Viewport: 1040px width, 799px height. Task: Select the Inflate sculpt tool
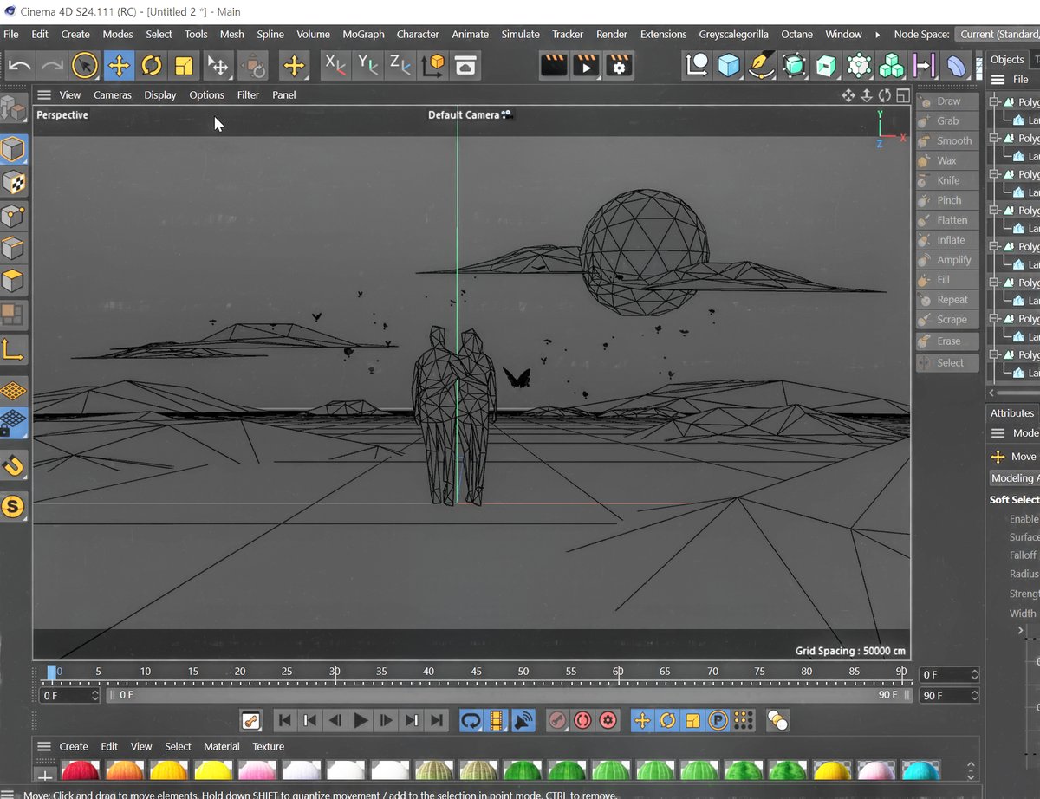[x=947, y=240]
